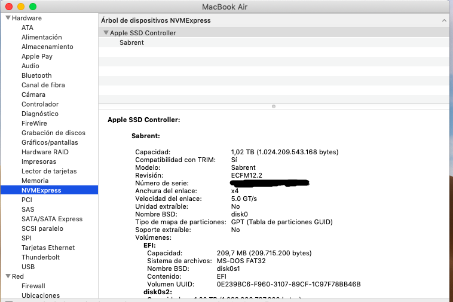
Task: Click capacity value 1,02 TB
Action: tap(284, 152)
